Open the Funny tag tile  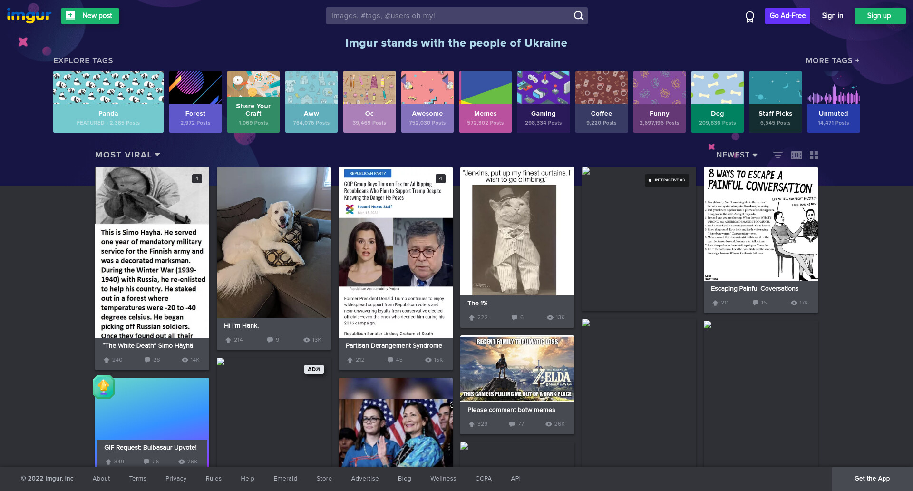660,102
